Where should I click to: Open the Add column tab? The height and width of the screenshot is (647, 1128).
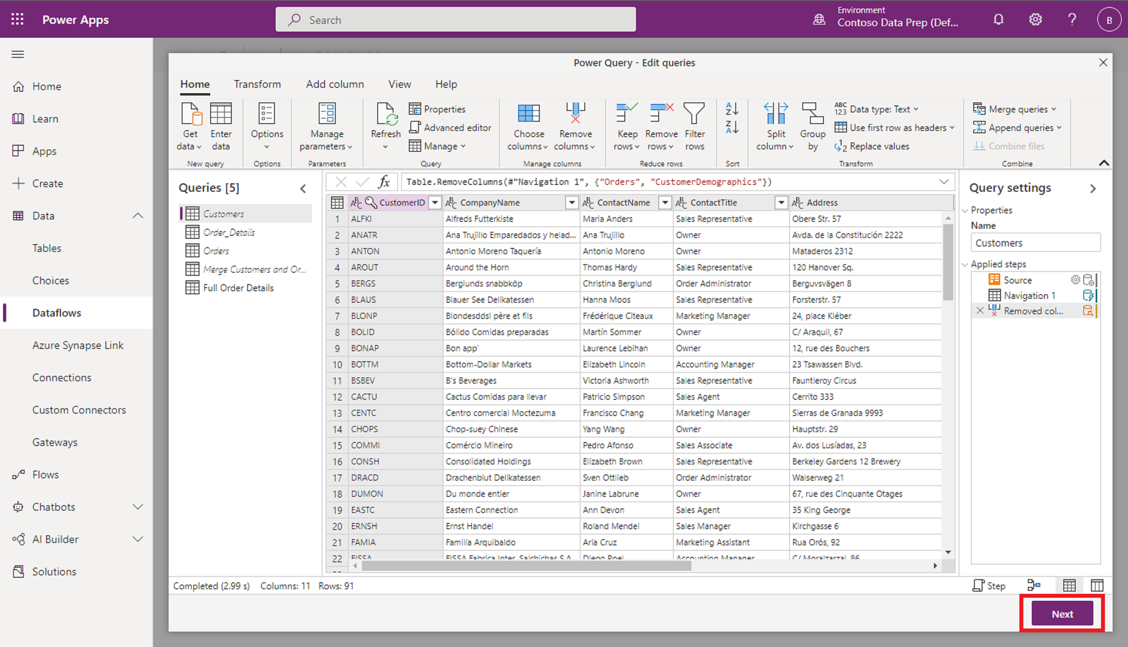click(335, 84)
